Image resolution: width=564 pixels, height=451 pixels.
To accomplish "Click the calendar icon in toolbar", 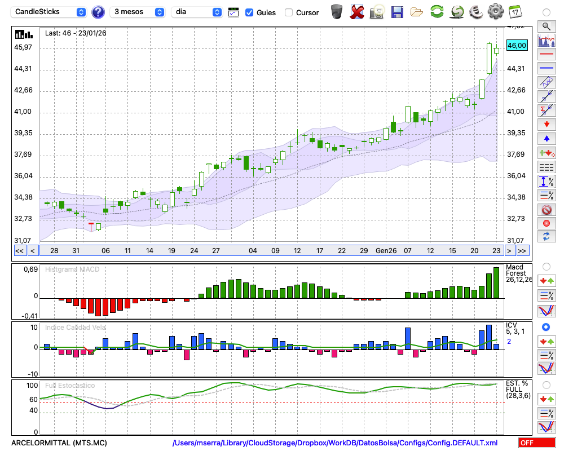I will (x=515, y=12).
